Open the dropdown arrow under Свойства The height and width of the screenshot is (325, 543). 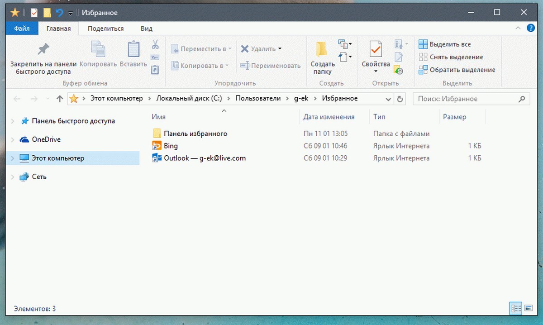coord(376,72)
